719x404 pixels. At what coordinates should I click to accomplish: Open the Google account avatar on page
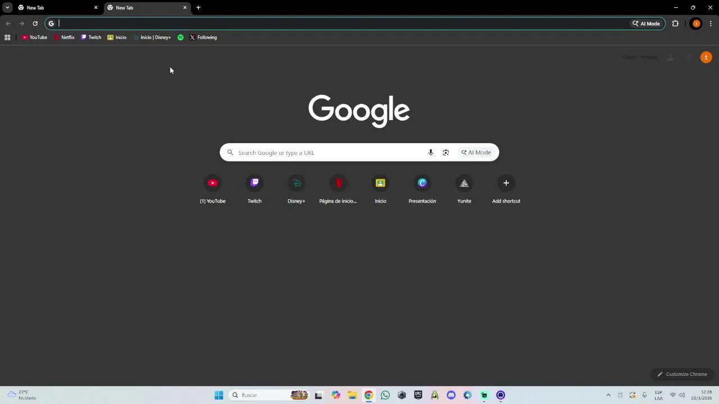(706, 57)
